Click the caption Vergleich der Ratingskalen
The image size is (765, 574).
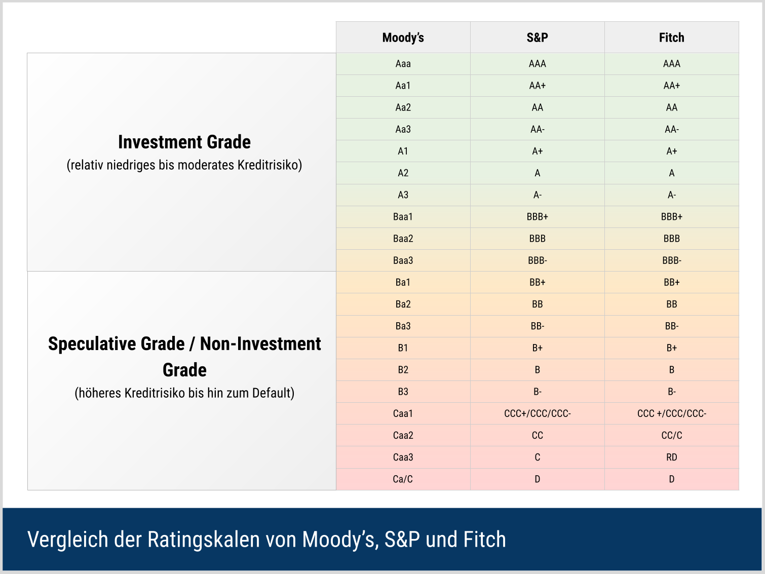click(266, 540)
